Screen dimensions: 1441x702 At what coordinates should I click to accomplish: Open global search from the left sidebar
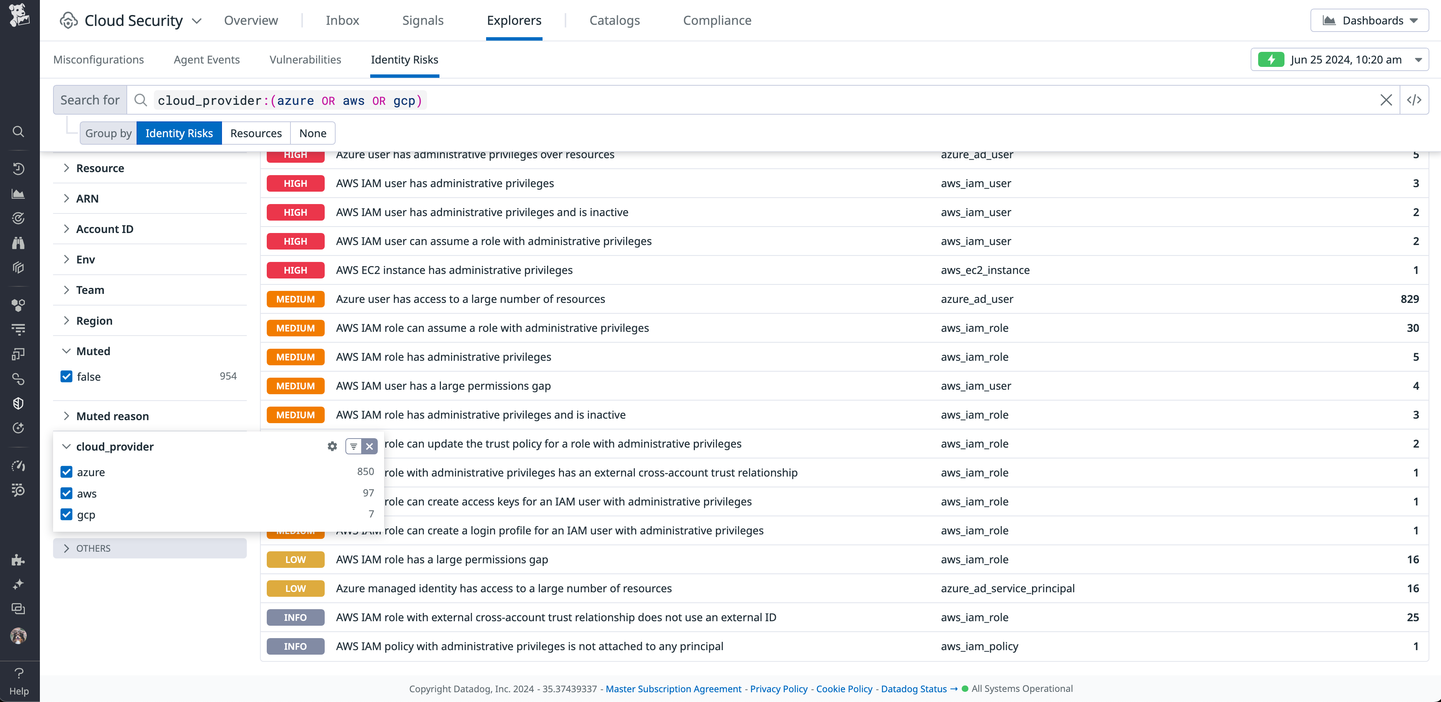click(18, 132)
